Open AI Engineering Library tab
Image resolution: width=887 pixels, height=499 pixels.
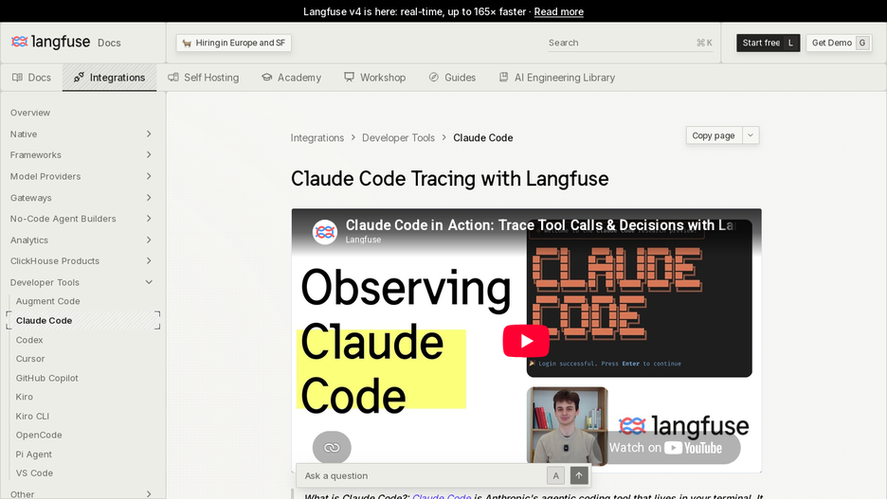click(557, 78)
